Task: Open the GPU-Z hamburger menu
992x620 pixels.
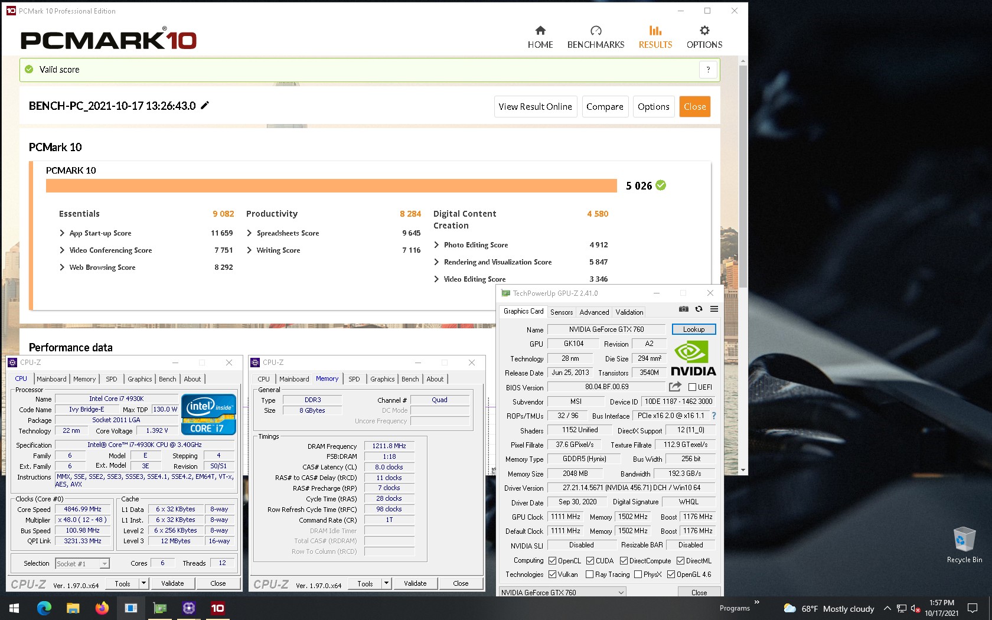Action: (714, 309)
